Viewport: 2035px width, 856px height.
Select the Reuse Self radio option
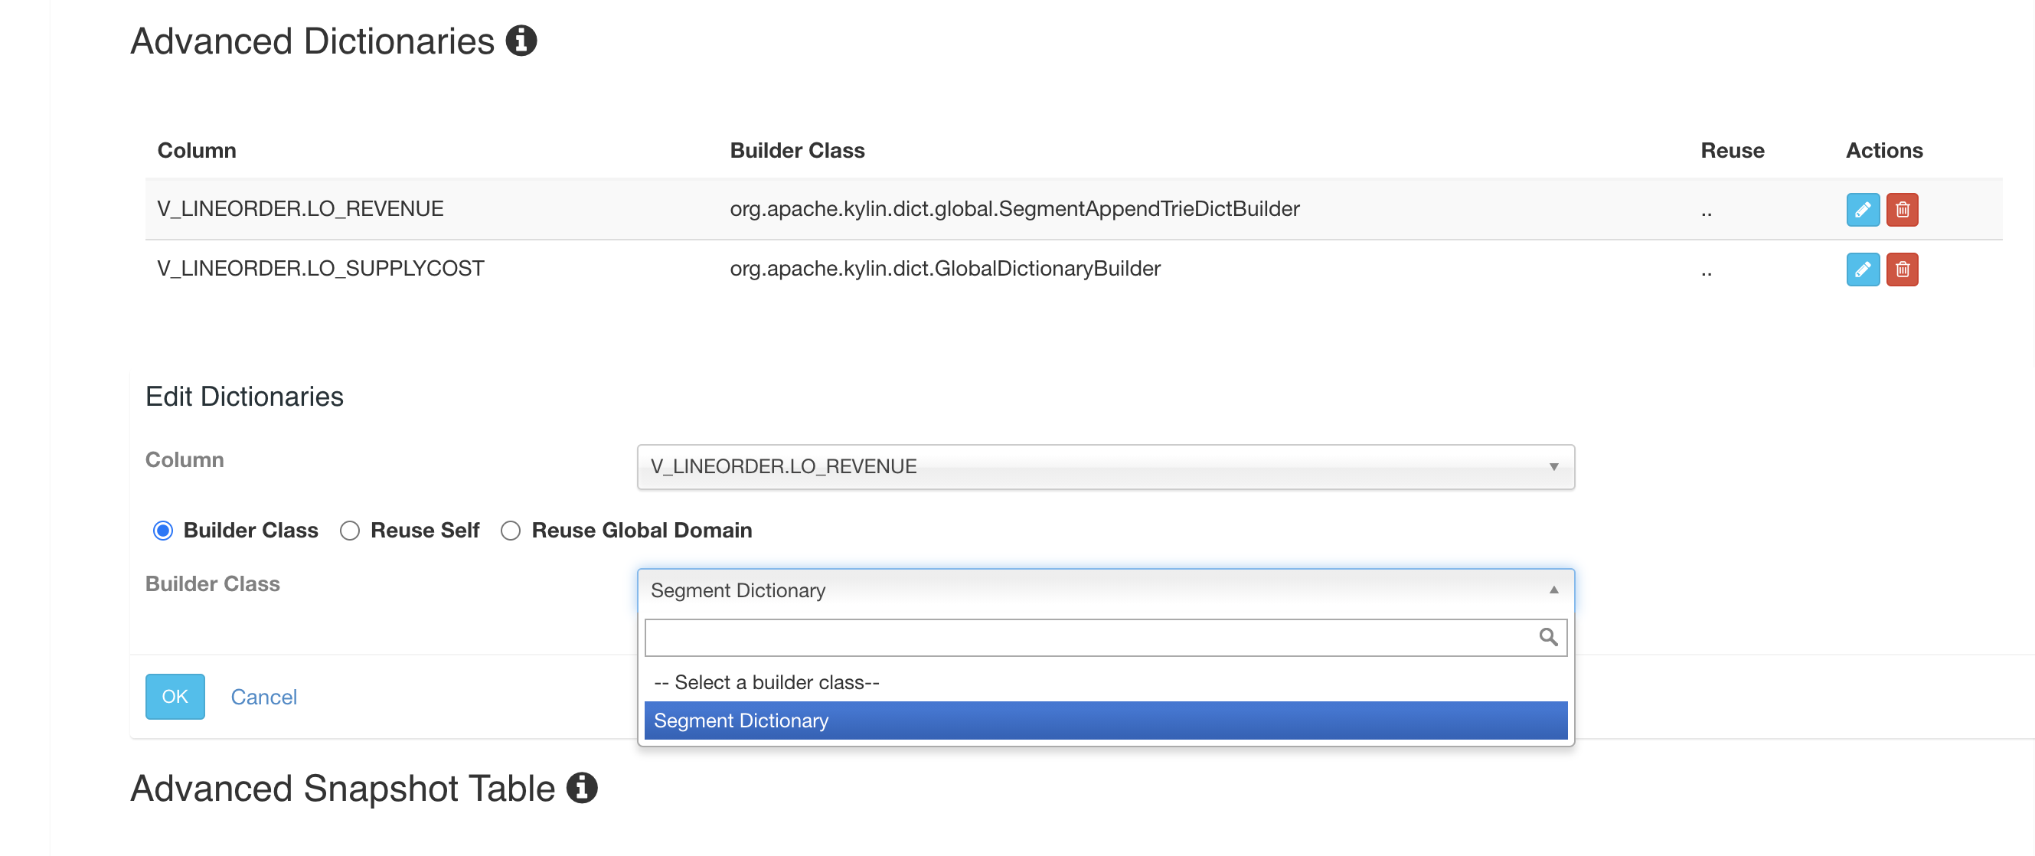[x=349, y=531]
